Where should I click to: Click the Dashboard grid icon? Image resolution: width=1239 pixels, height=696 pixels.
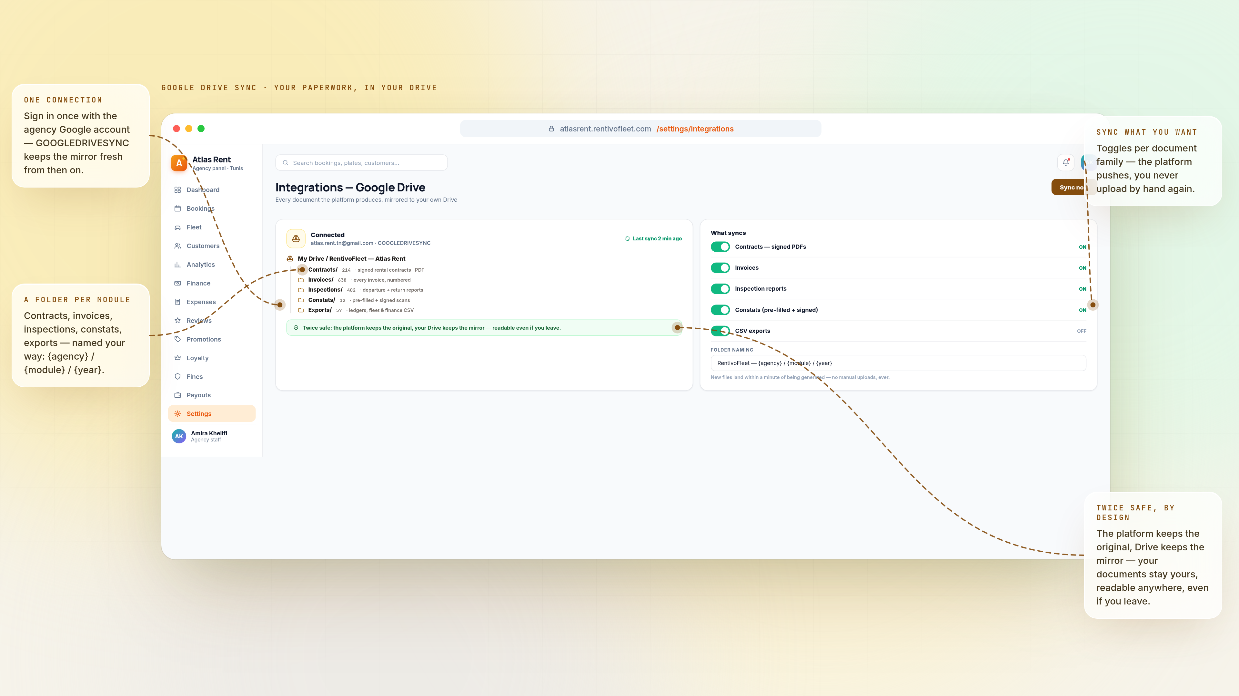point(177,190)
